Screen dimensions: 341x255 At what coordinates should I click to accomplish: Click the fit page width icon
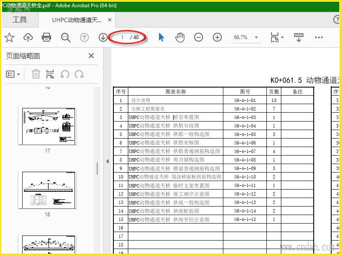click(x=275, y=37)
